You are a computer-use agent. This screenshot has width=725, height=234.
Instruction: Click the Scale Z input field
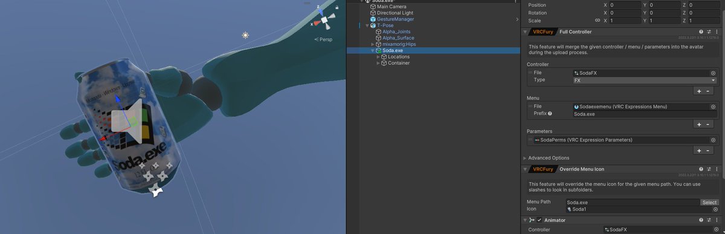703,21
